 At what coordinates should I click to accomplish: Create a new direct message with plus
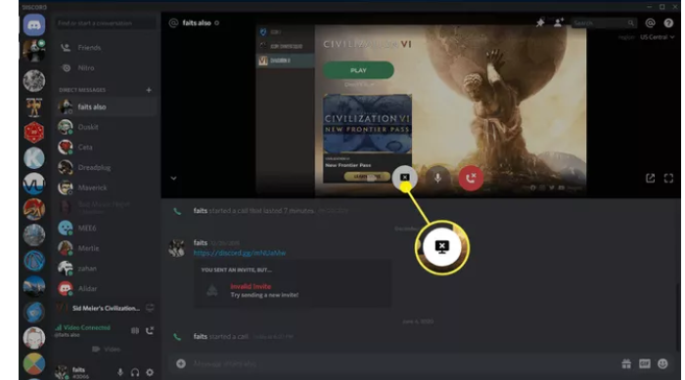click(149, 90)
